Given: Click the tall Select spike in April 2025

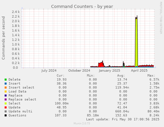Looking at the screenshot, I should (136, 42).
